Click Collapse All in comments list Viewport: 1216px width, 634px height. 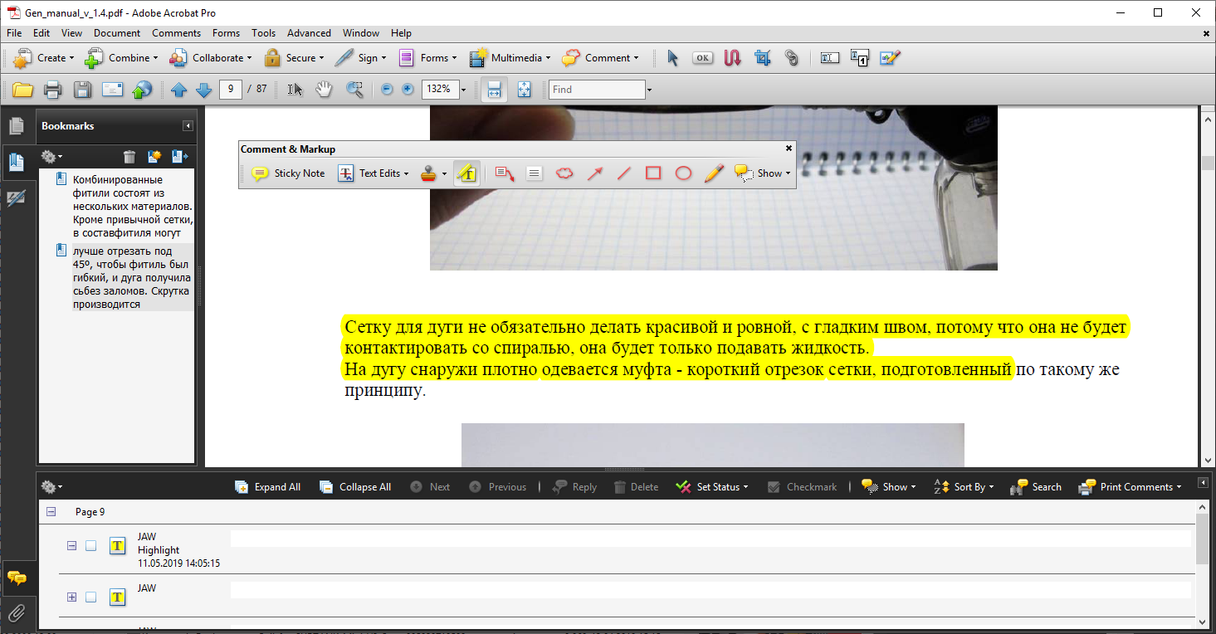355,487
